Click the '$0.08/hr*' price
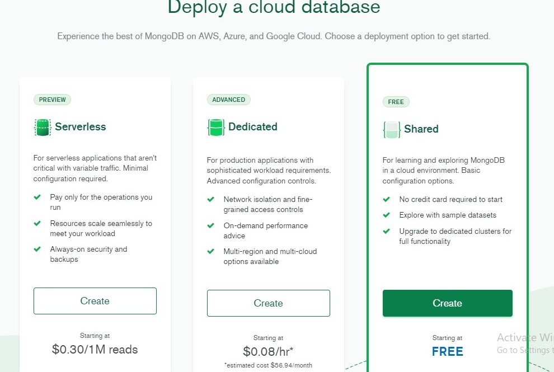Screen dimensions: 554x372 [268, 351]
